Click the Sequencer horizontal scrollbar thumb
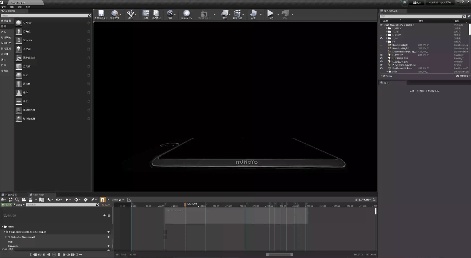Viewport: 471px width, 258px height. coord(280,255)
